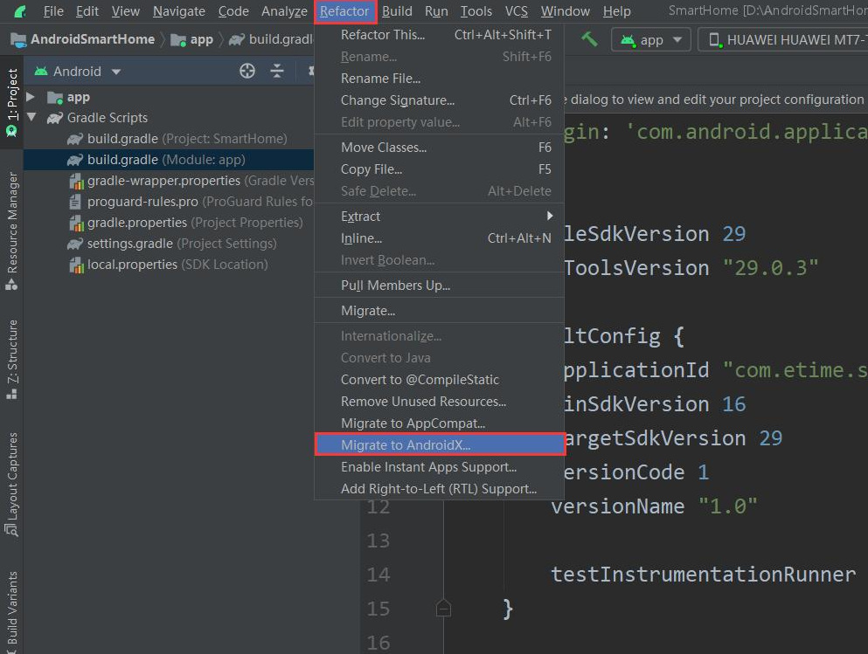Choose Pull Members Up... menu item
Screen dimensions: 868x654
[x=440, y=286]
